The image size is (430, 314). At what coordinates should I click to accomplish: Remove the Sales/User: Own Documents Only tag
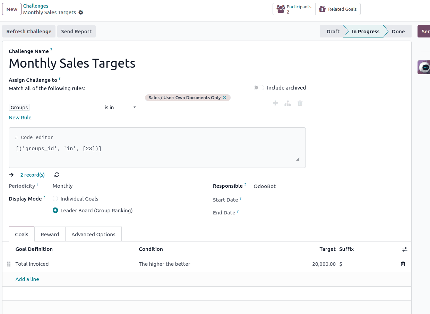(225, 97)
